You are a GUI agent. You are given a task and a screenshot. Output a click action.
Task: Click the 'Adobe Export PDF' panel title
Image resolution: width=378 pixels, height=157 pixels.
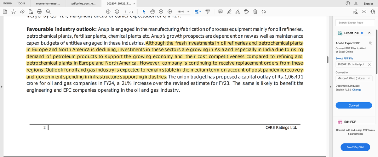(x=348, y=43)
